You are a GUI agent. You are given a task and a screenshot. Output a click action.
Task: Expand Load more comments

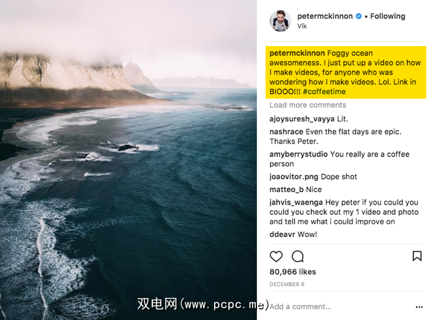click(x=308, y=105)
